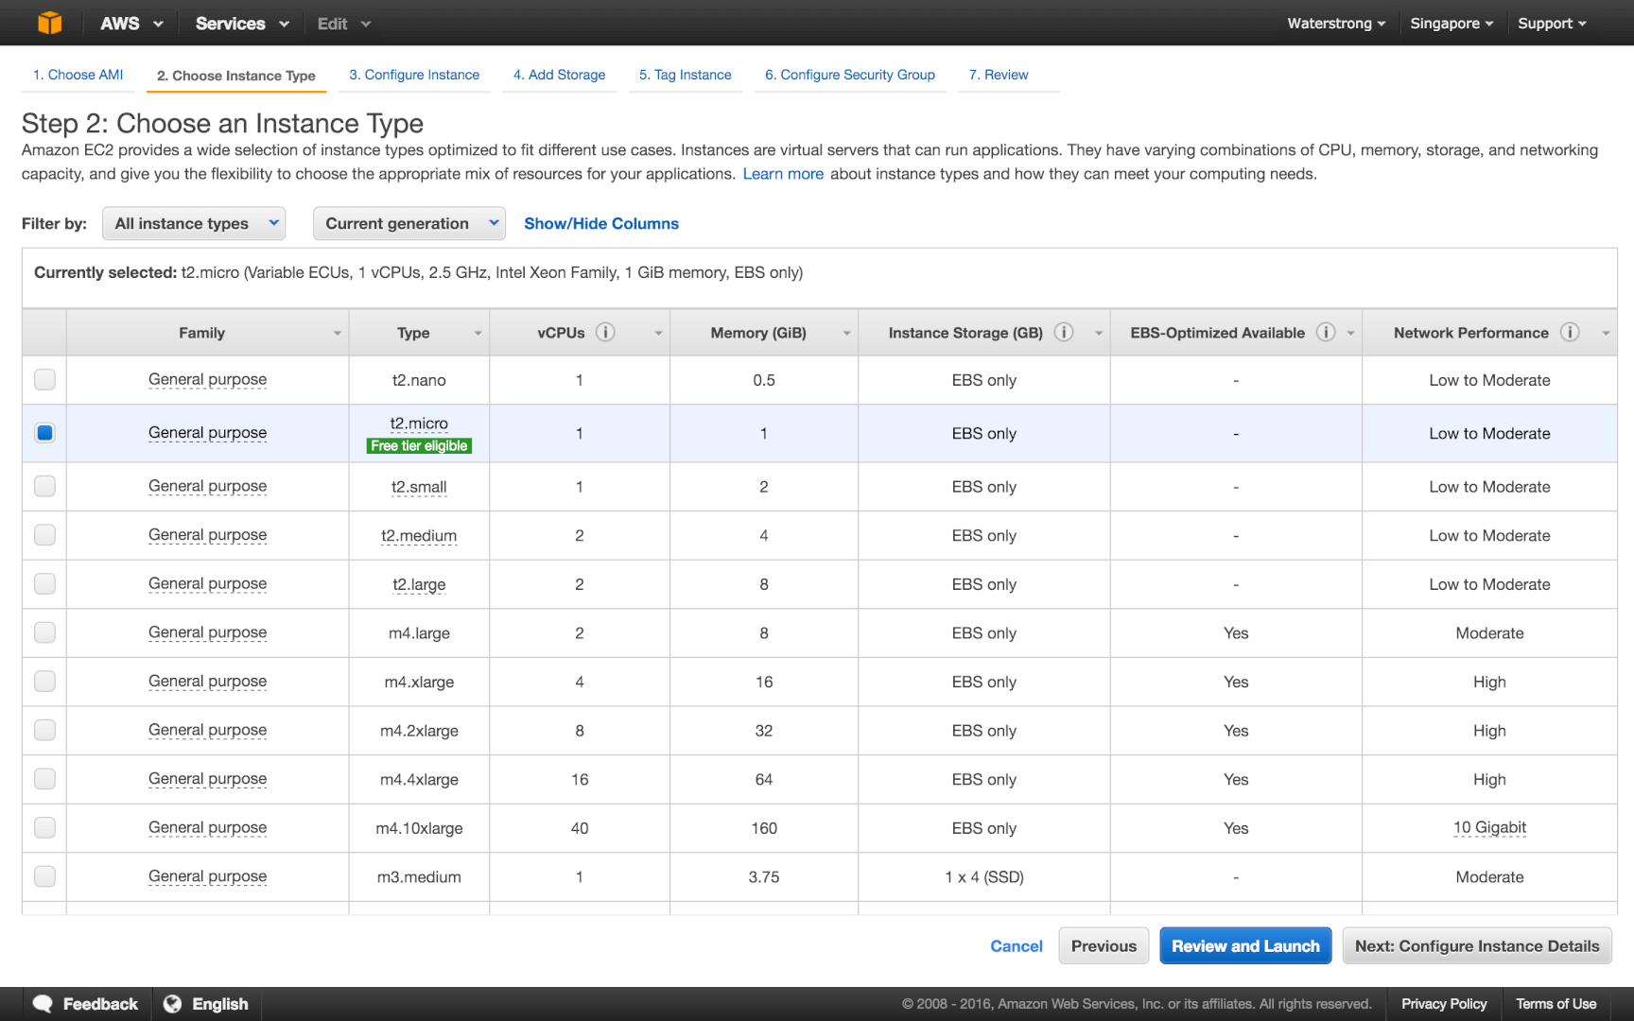Select the t2.medium instance checkbox
Viewport: 1634px width, 1021px height.
[44, 535]
